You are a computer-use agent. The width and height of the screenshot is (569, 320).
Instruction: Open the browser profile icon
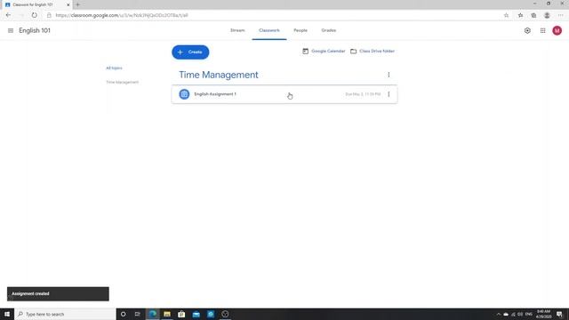547,15
